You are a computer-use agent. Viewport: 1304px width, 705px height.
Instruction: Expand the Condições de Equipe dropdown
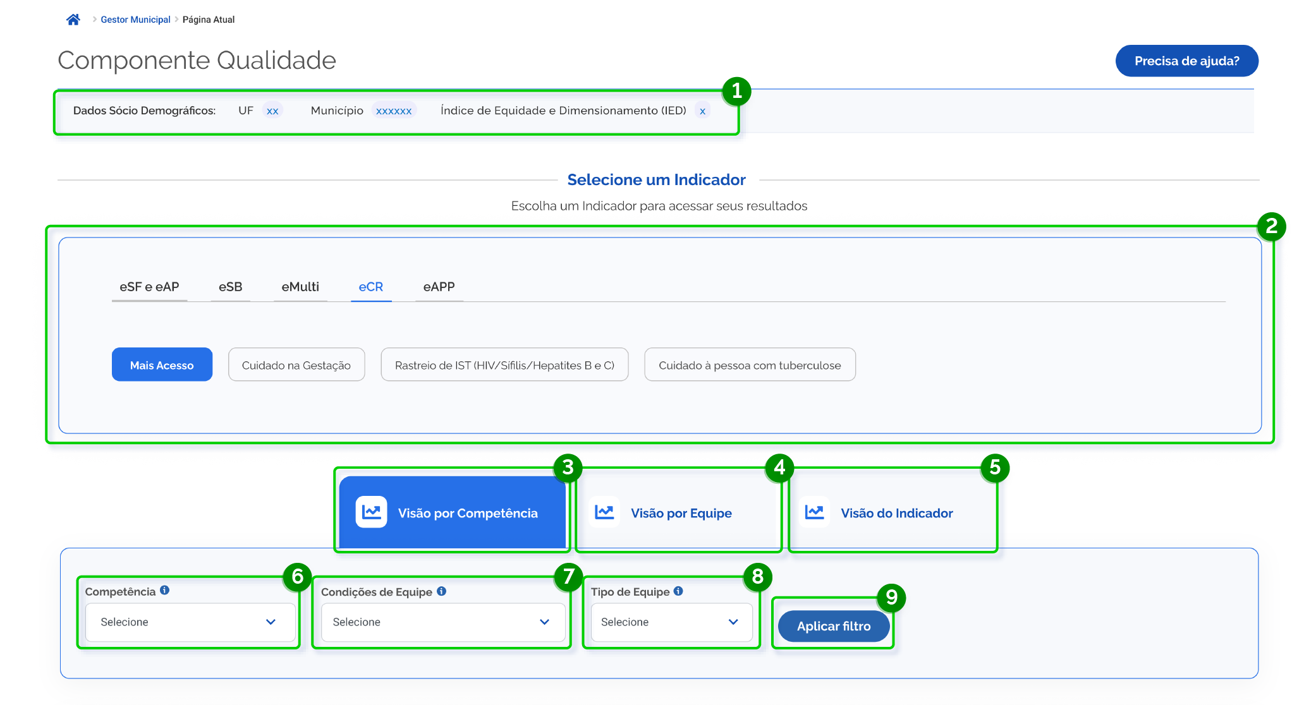click(442, 622)
